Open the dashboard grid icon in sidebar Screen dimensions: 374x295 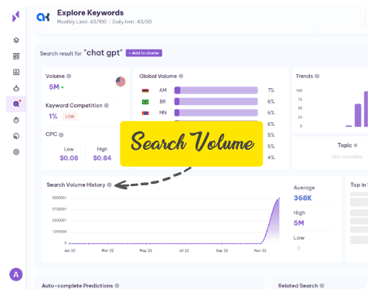(x=16, y=56)
